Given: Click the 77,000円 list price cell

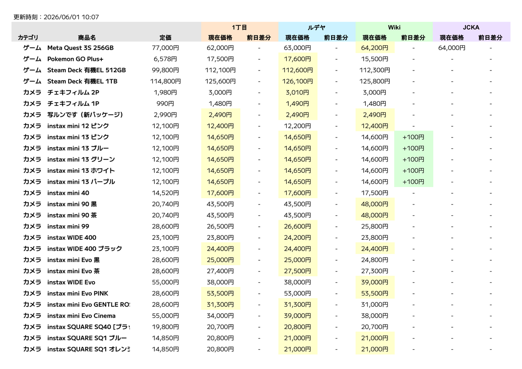Looking at the screenshot, I should [165, 48].
